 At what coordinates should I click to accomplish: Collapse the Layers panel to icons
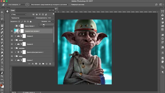pyautogui.click(x=50, y=10)
